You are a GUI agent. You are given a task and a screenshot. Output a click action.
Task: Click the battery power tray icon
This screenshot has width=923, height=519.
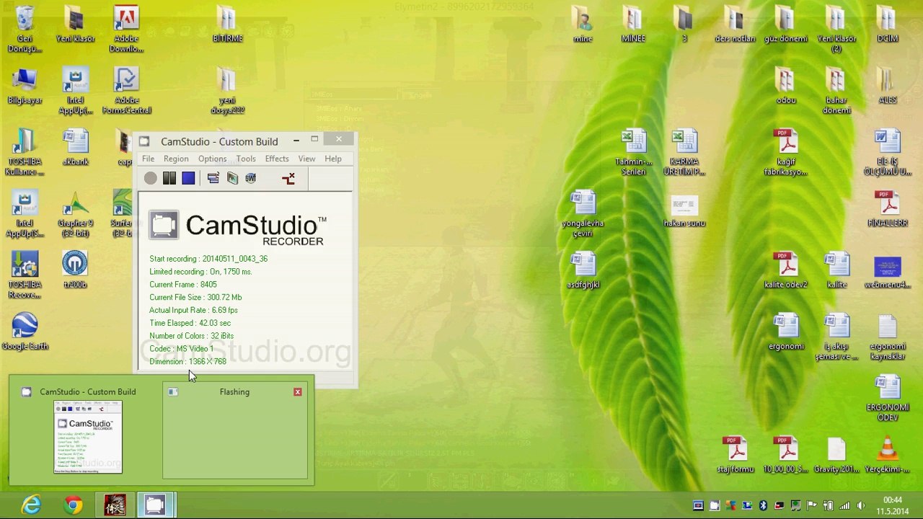click(x=828, y=505)
